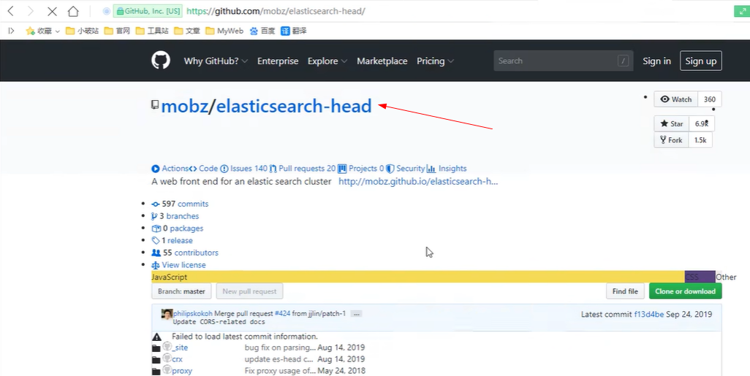
Task: Switch to the Insights tab
Action: click(447, 169)
